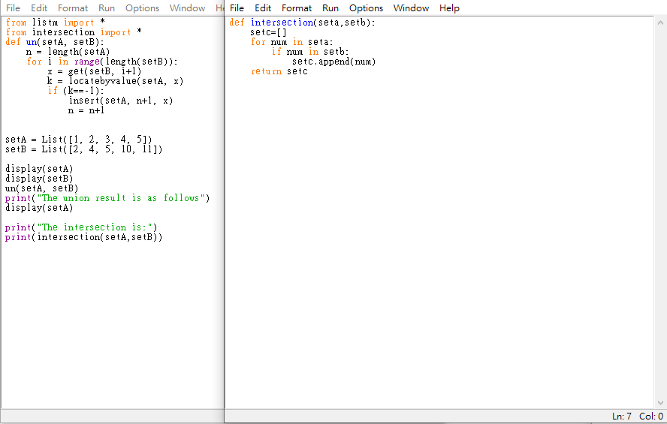Open Options menu in left editor window
The image size is (667, 424).
click(x=142, y=8)
